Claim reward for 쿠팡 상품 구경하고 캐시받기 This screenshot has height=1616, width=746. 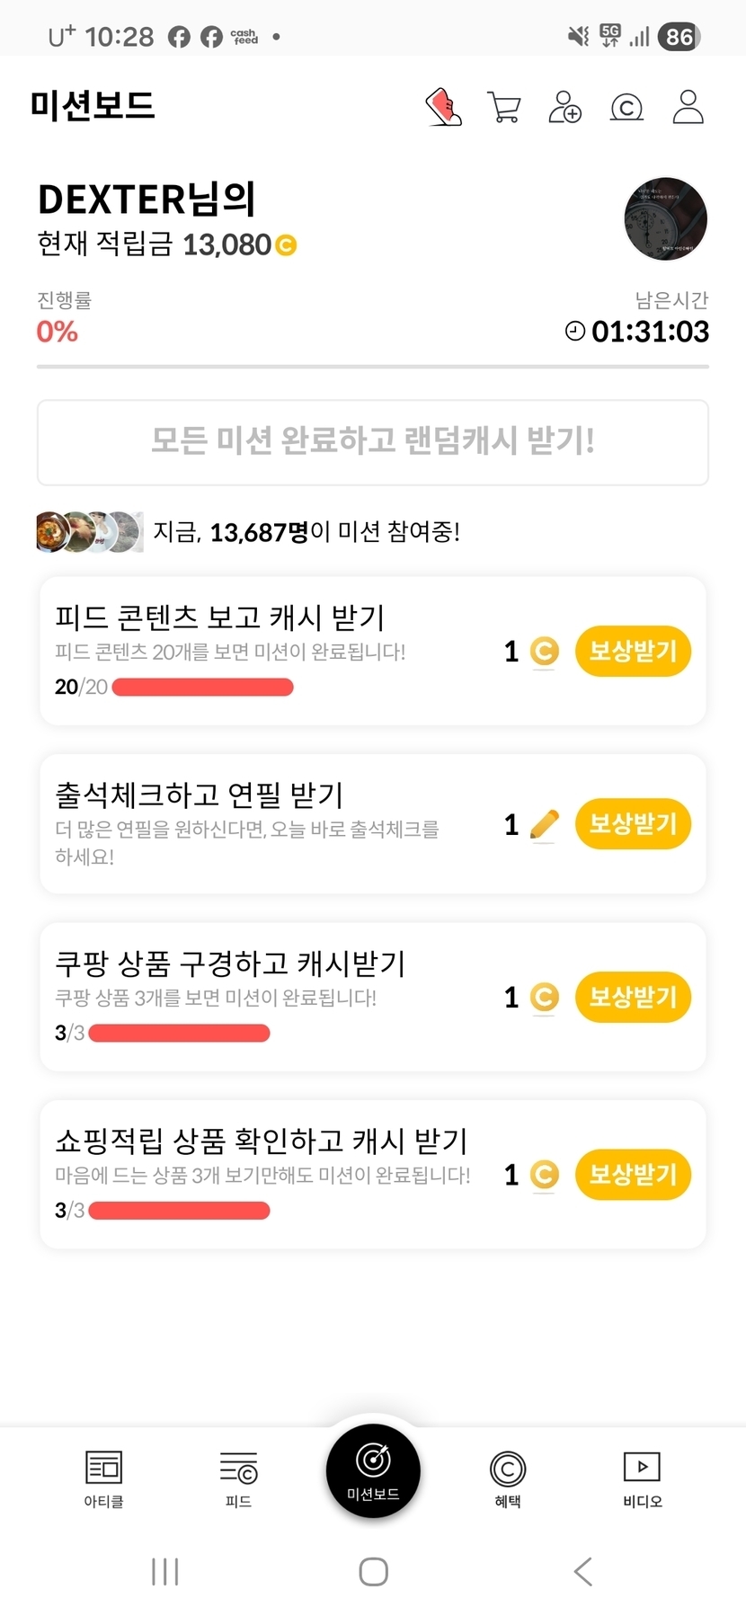633,997
